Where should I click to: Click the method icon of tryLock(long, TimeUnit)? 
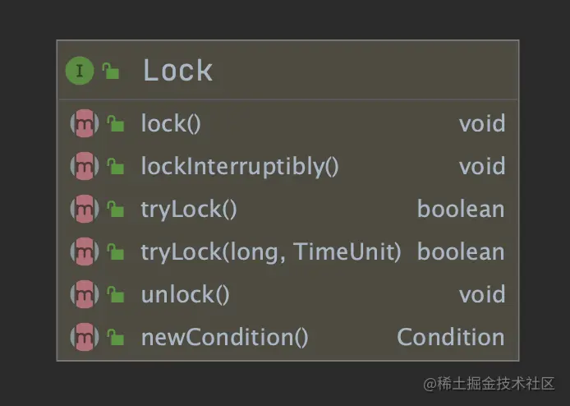pyautogui.click(x=85, y=251)
